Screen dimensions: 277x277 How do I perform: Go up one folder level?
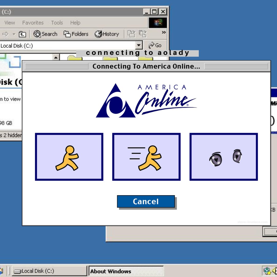coord(22,34)
